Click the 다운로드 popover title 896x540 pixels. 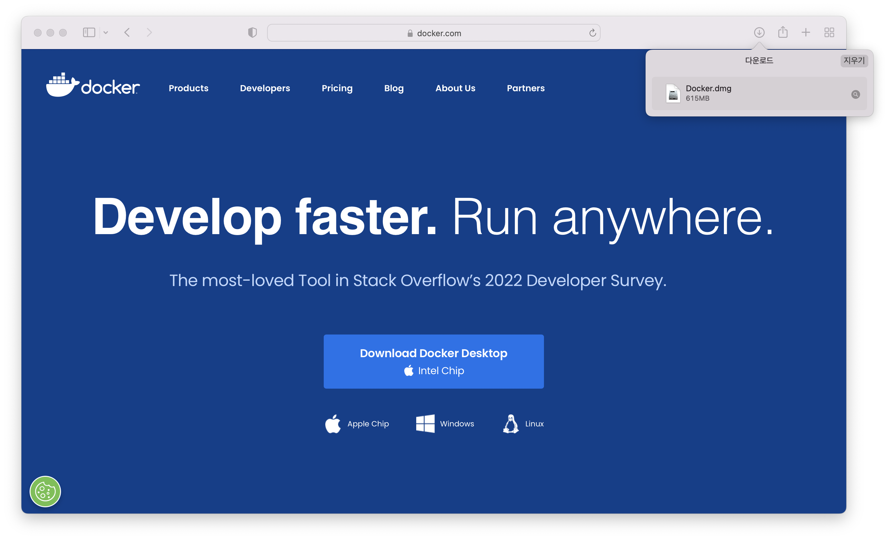coord(759,60)
